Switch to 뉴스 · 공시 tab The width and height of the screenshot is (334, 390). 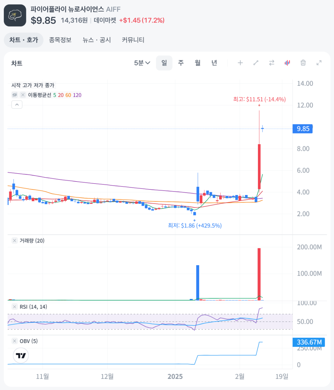tap(96, 40)
